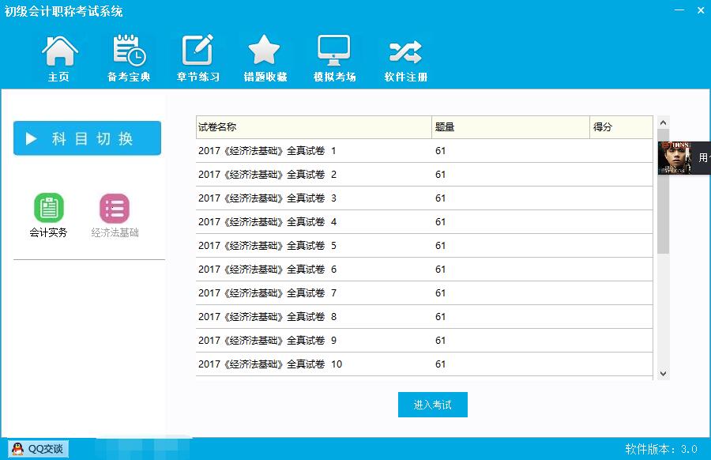This screenshot has width=711, height=460.
Task: Click the 题量 column header
Action: (510, 127)
